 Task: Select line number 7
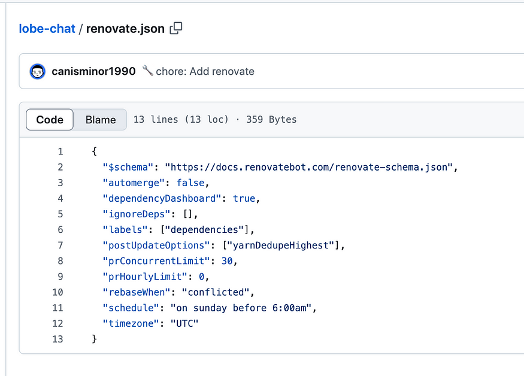pyautogui.click(x=60, y=245)
